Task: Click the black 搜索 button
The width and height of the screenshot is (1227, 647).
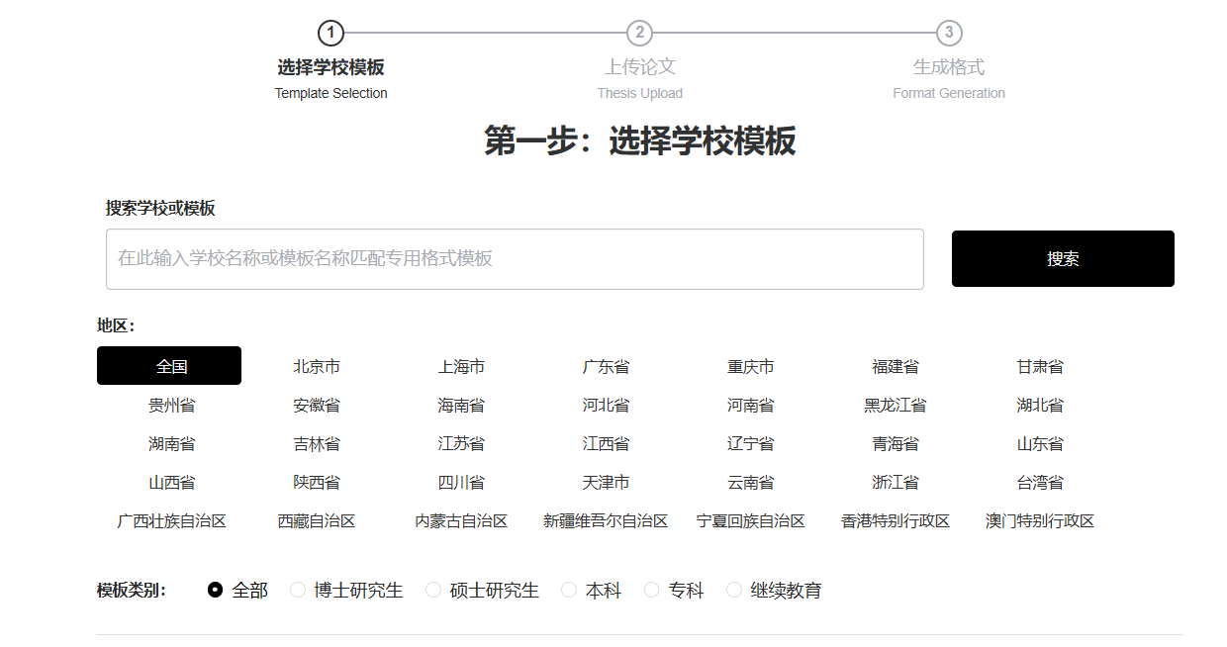Action: (1063, 259)
